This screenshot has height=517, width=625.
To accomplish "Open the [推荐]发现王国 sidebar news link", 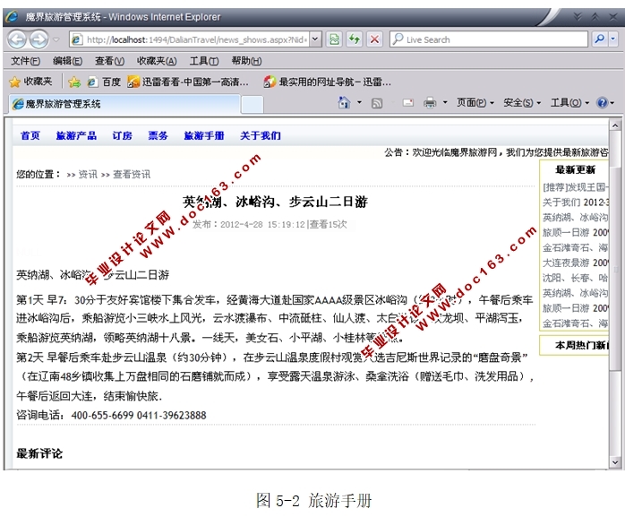I will [576, 187].
